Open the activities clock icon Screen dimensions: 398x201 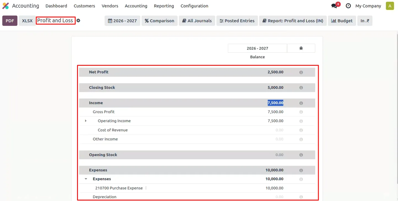(348, 6)
